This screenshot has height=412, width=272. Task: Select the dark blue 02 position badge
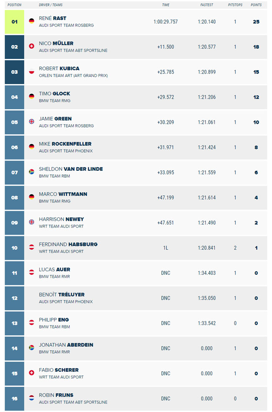15,47
